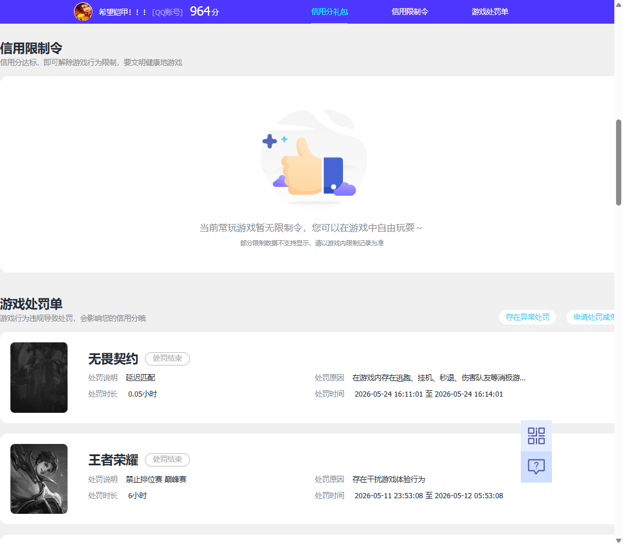Image resolution: width=623 pixels, height=545 pixels.
Task: Click the 部分限制数据不支持显示 note
Action: pyautogui.click(x=312, y=243)
